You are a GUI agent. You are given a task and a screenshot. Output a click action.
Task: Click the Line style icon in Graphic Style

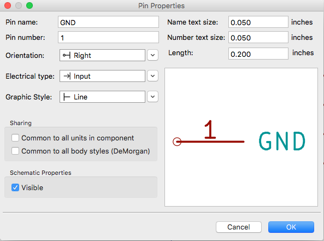pyautogui.click(x=67, y=97)
